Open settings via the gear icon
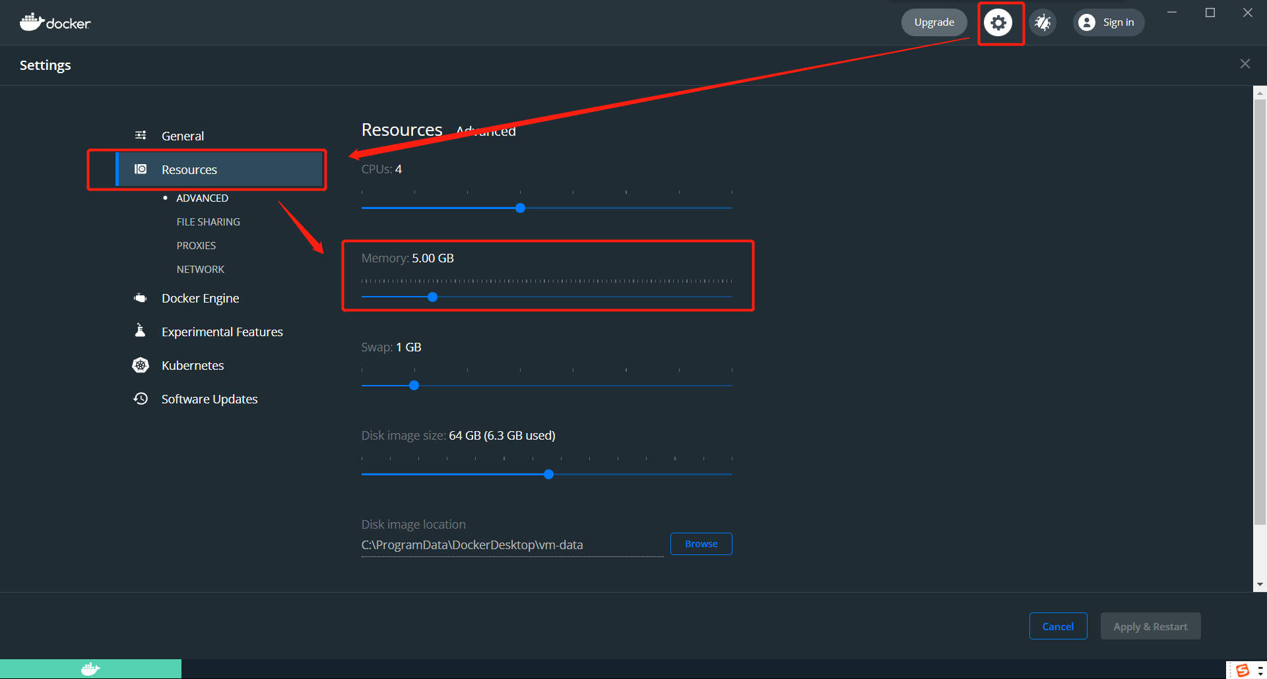This screenshot has width=1267, height=679. [x=998, y=22]
